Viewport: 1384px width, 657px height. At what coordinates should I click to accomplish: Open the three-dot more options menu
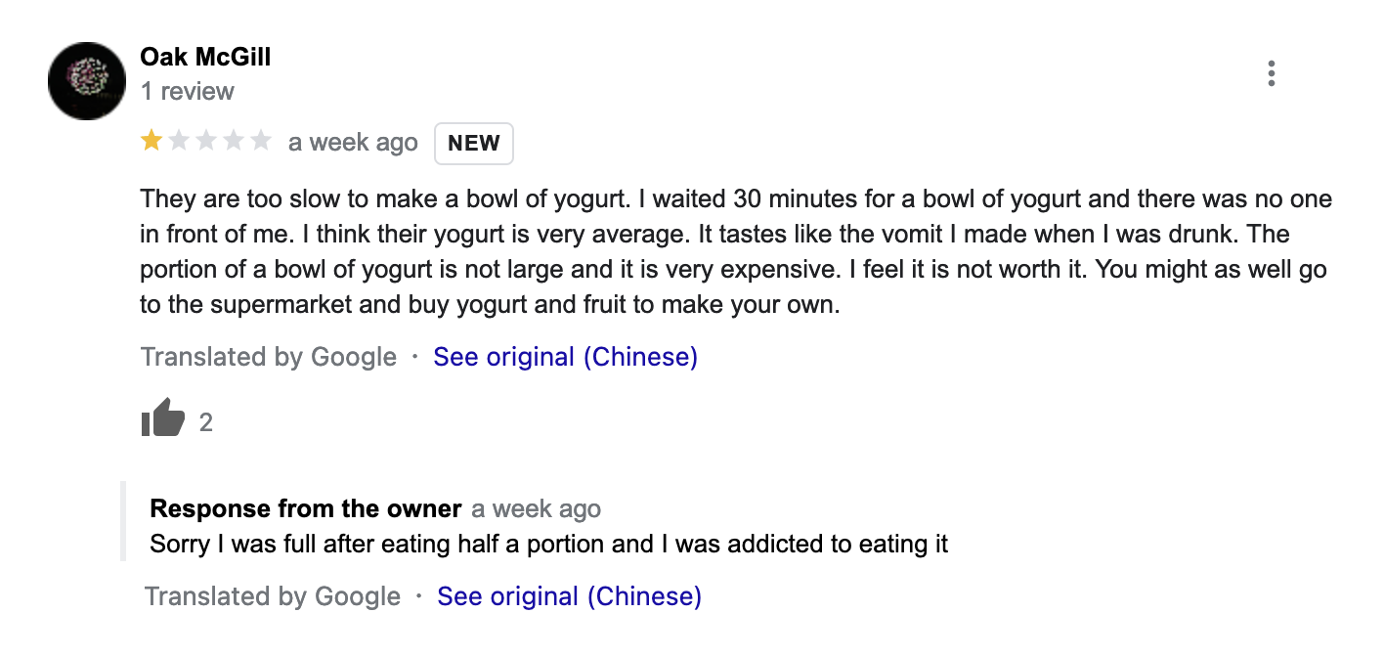[x=1271, y=74]
